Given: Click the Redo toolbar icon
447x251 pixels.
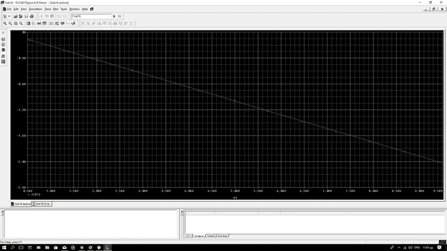Looking at the screenshot, I should (x=65, y=16).
